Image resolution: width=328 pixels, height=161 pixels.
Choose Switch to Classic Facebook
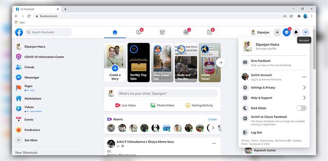[x=274, y=120]
